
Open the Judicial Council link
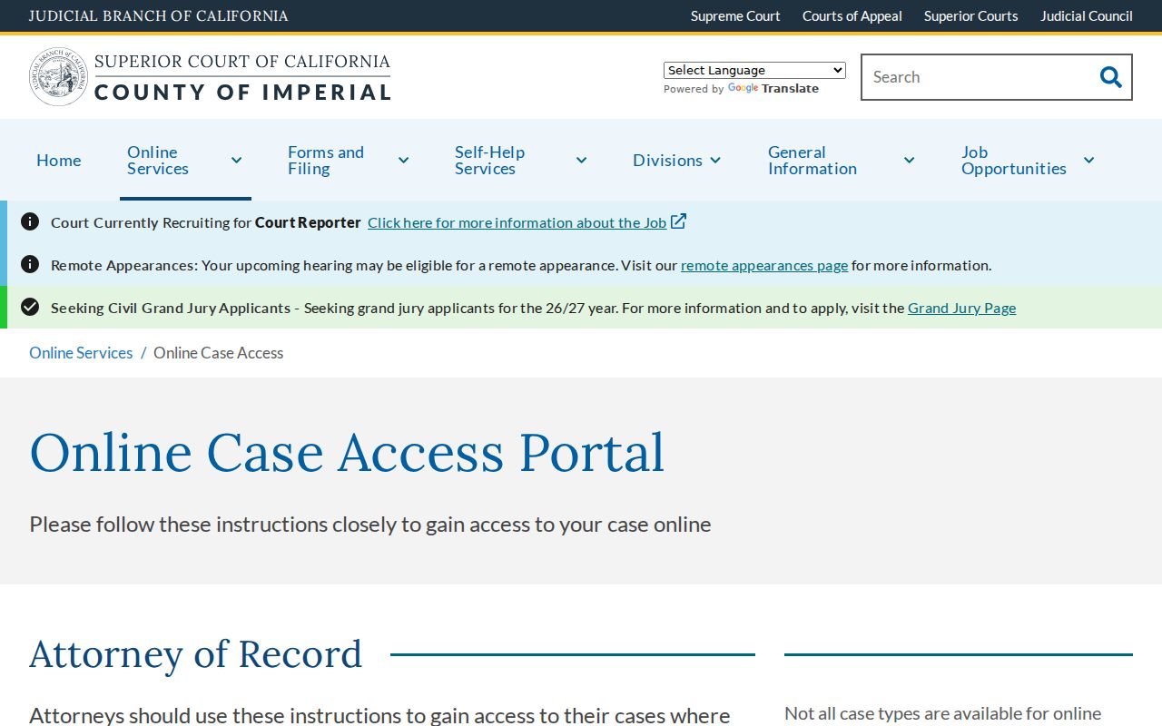click(x=1087, y=16)
